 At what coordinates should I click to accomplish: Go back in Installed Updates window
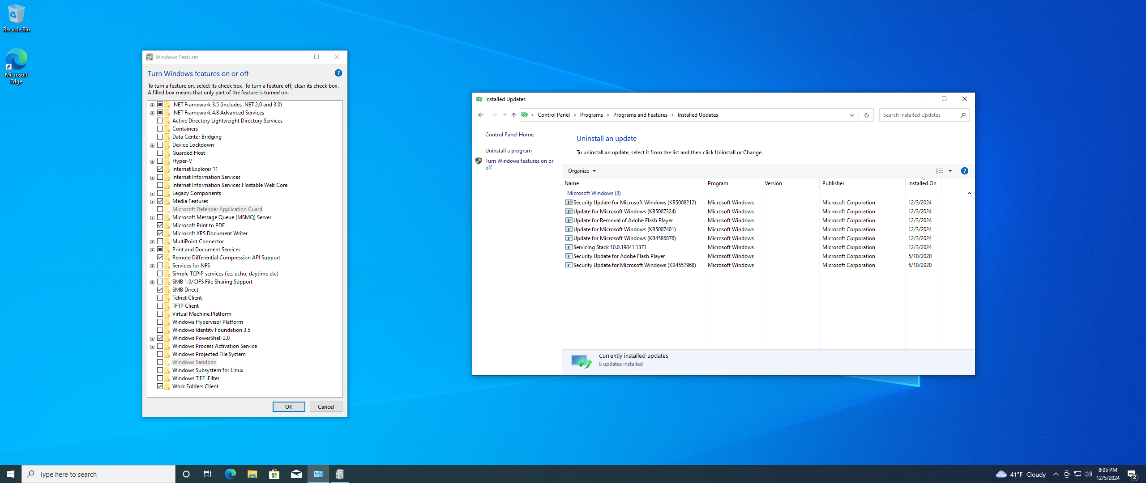click(x=481, y=115)
